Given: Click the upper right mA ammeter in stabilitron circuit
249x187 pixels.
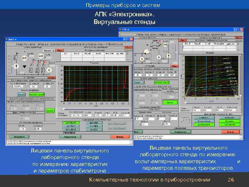Looking at the screenshot, I should [x=41, y=56].
